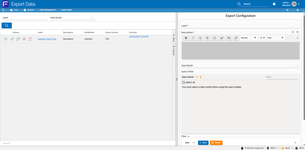The image size is (305, 150).
Task: Insert superscript in description editor
Action: pyautogui.click(x=222, y=38)
